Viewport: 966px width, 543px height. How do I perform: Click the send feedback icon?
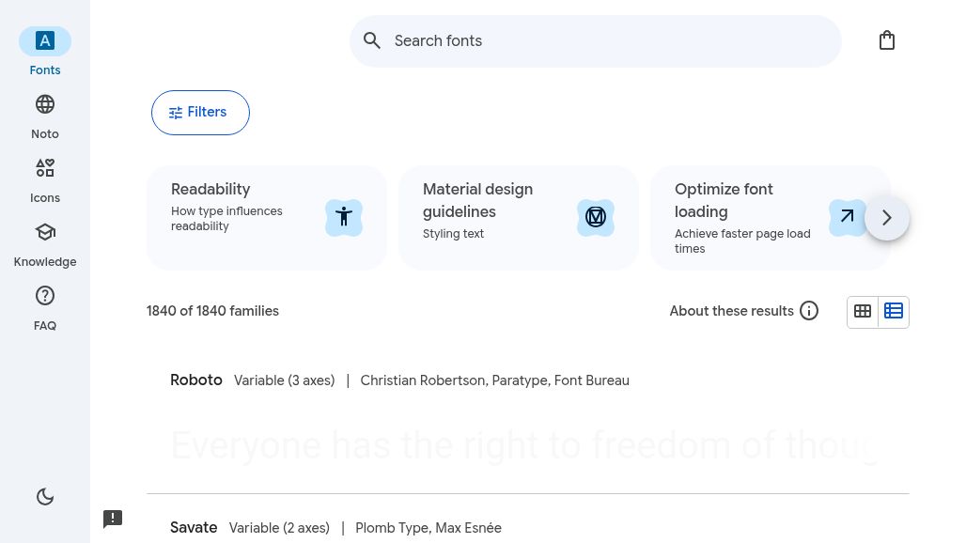(x=113, y=519)
